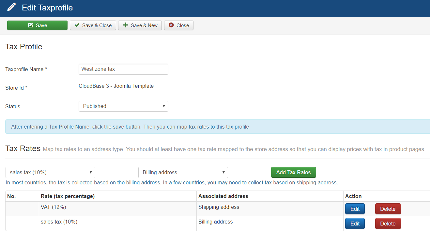430x232 pixels.
Task: Click the Save & New button label
Action: point(144,25)
